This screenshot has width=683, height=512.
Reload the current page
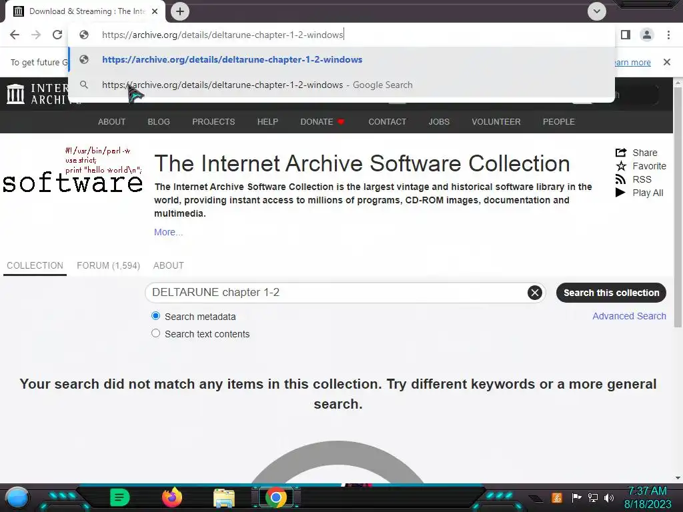(57, 35)
